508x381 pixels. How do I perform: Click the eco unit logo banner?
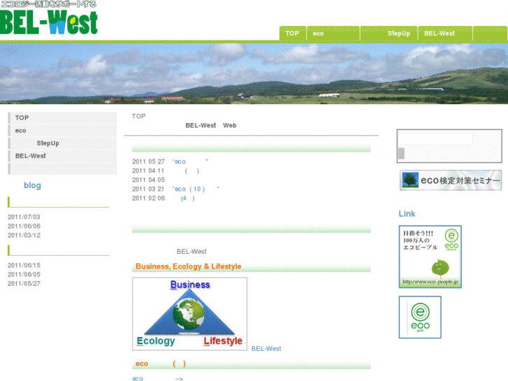click(420, 317)
